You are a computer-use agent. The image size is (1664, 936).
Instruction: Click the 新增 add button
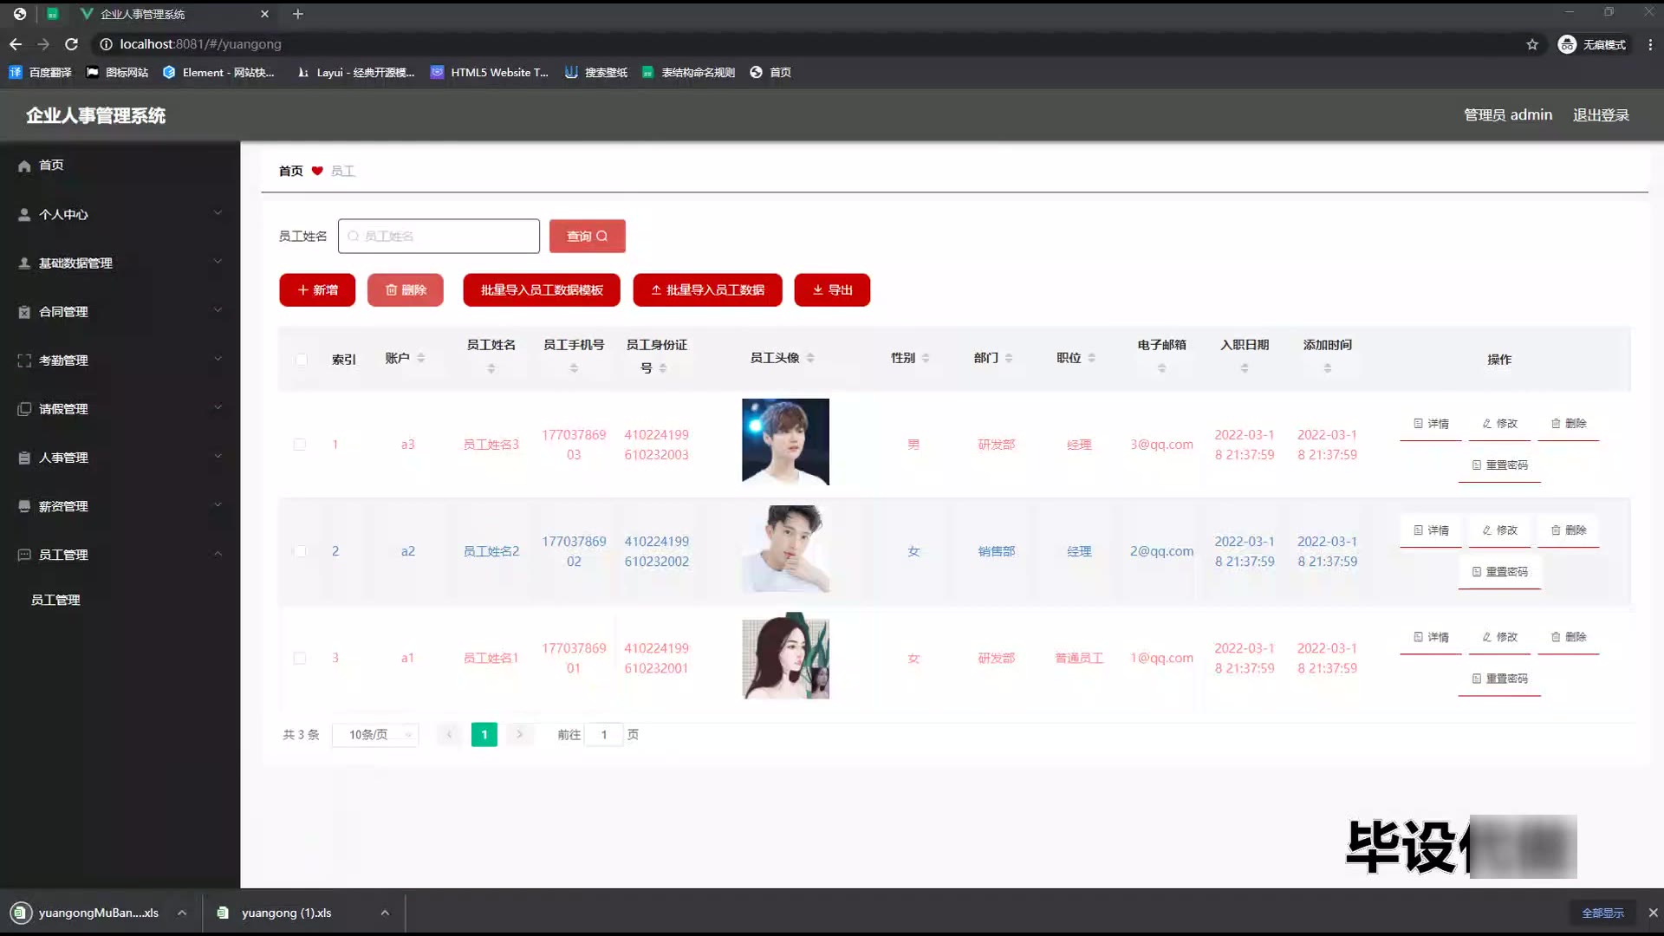317,289
